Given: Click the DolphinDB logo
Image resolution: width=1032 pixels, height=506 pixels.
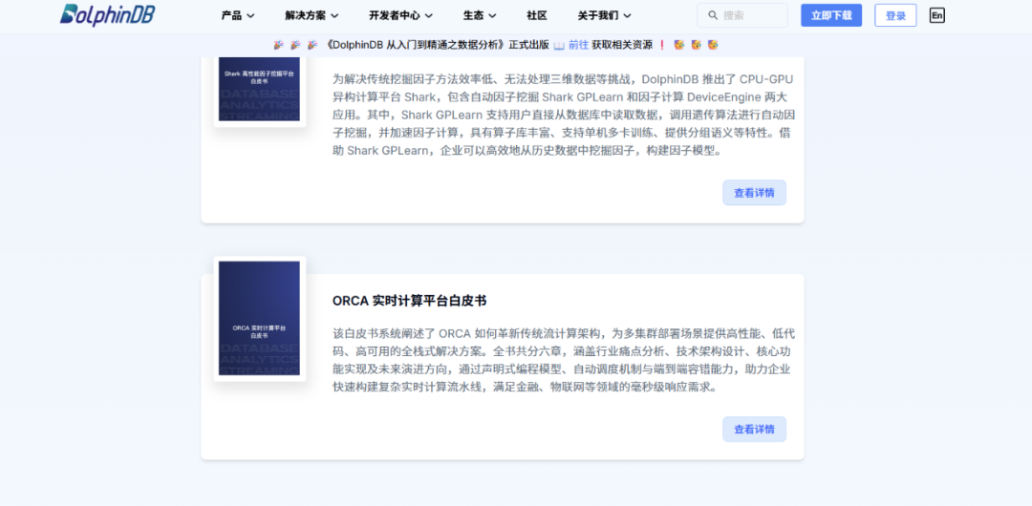Looking at the screenshot, I should point(107,14).
